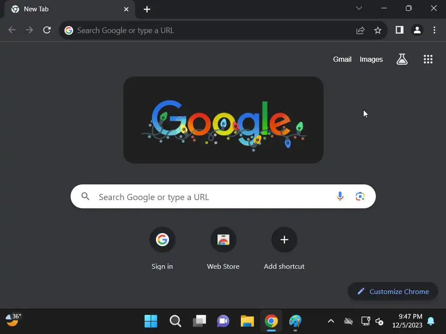Open the clock and date panel
The image size is (446, 334).
tap(407, 321)
